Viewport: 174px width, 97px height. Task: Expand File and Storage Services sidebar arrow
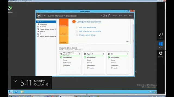[x=55, y=29]
